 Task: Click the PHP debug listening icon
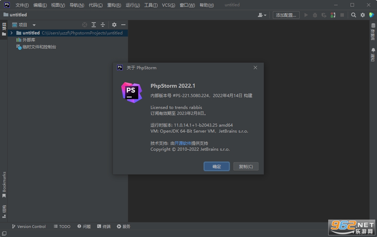coord(333,15)
